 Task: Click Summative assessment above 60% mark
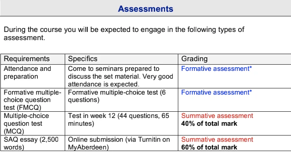[x=217, y=139]
